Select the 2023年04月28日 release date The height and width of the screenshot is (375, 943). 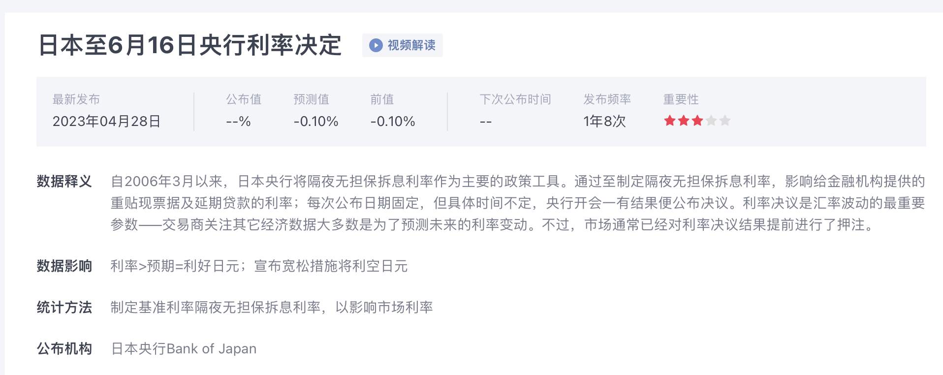tap(107, 121)
